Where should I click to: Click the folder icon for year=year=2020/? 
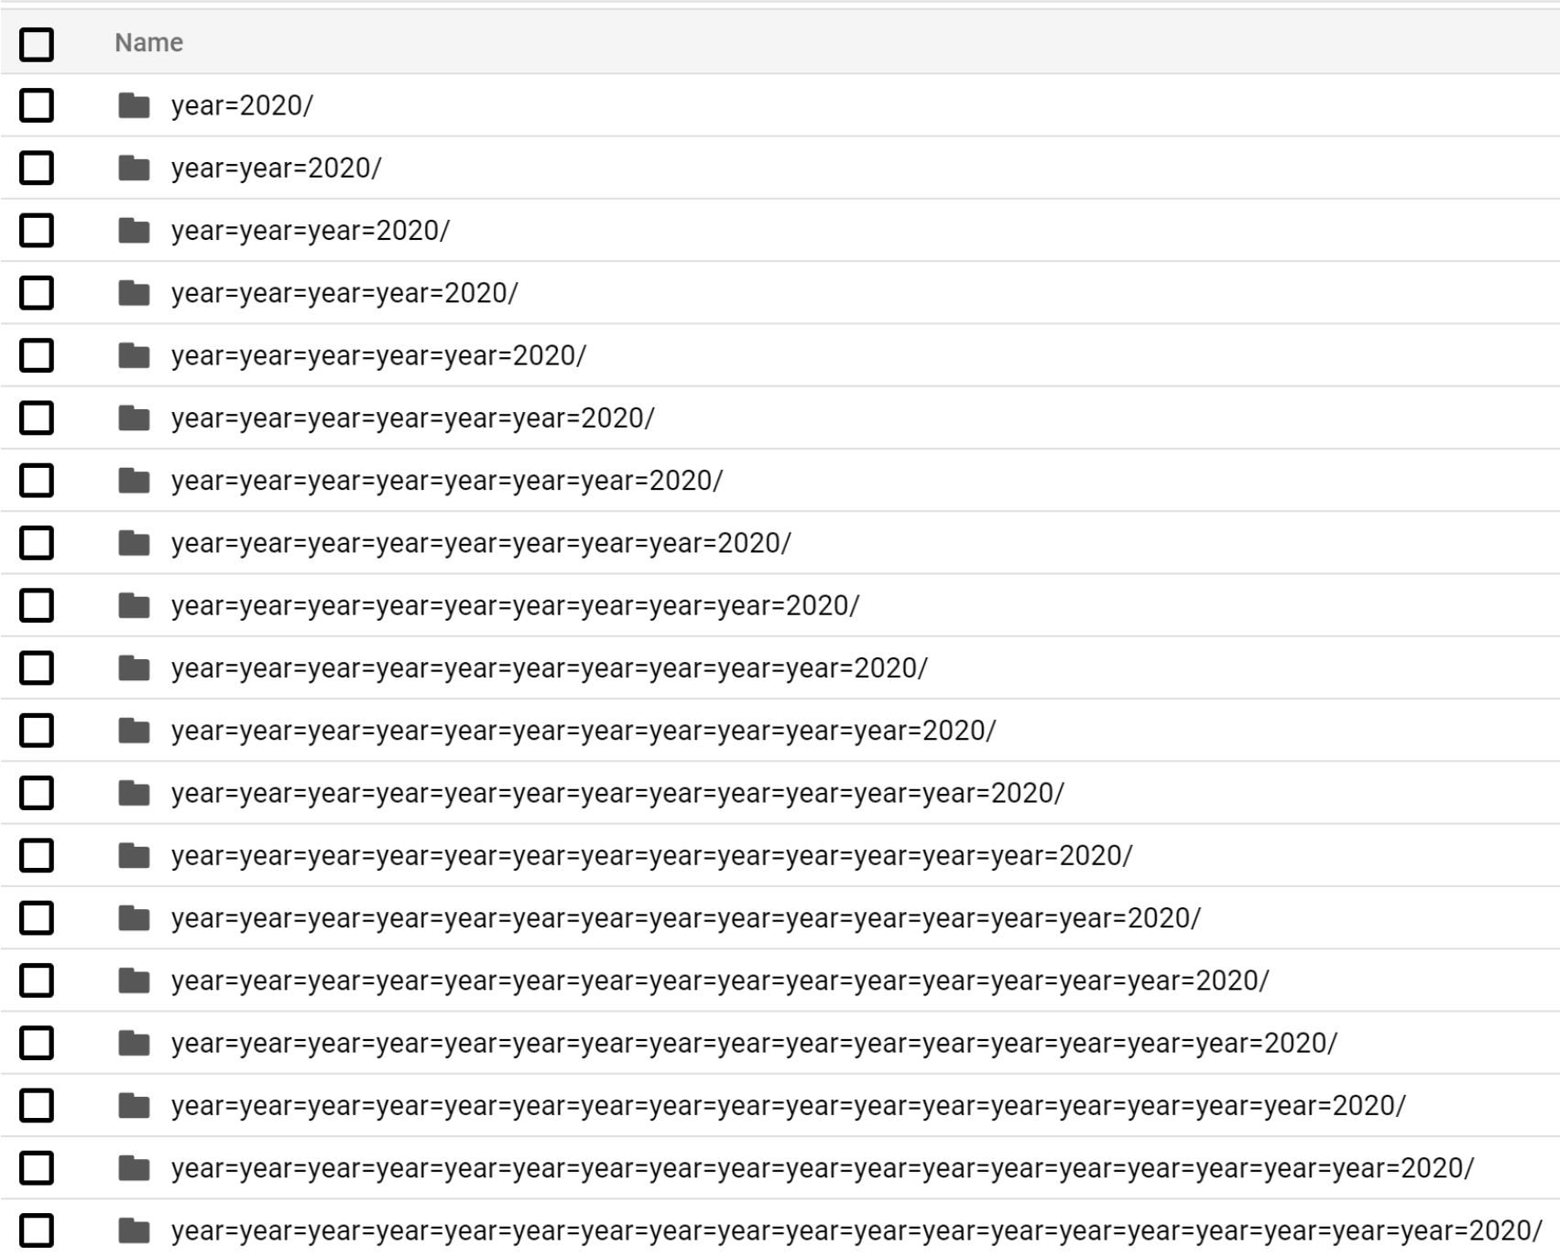(x=136, y=169)
